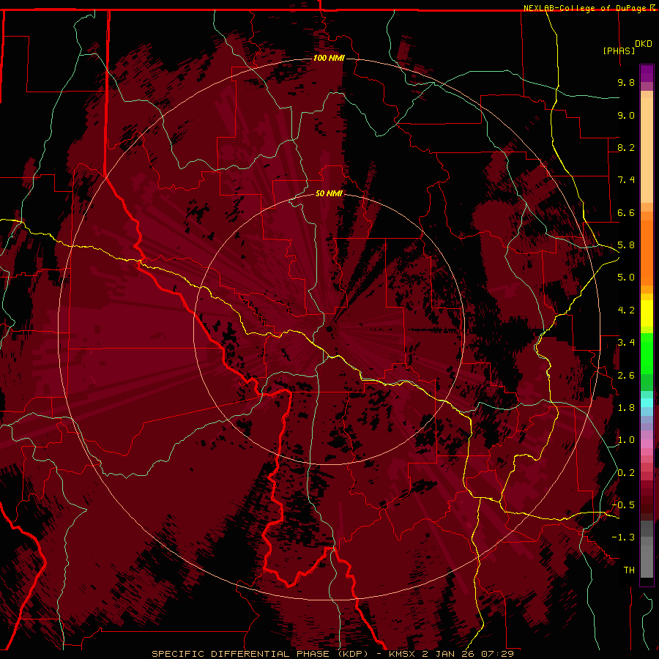This screenshot has height=659, width=659.
Task: Click the DKD label above the color scale
Action: (644, 44)
